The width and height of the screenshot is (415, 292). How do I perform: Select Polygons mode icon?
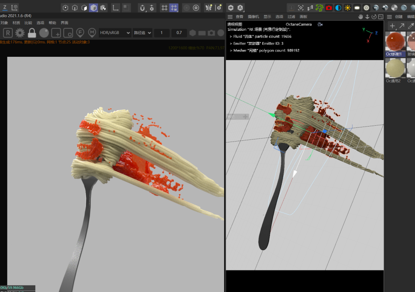click(84, 8)
